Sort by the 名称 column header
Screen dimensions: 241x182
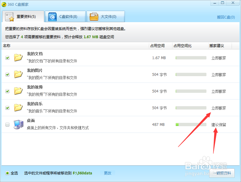pos(75,46)
